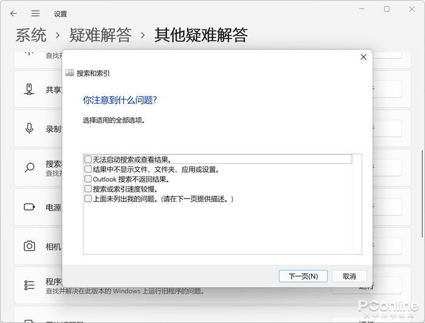Navigate to 疑难解答 in the breadcrumb
The width and height of the screenshot is (425, 323).
click(x=100, y=35)
